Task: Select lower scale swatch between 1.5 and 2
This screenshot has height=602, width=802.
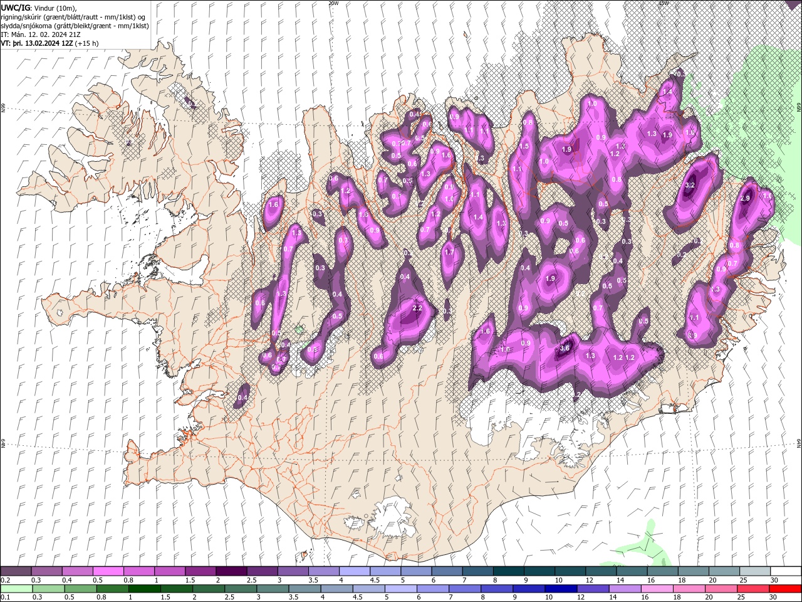Action: coord(176,589)
